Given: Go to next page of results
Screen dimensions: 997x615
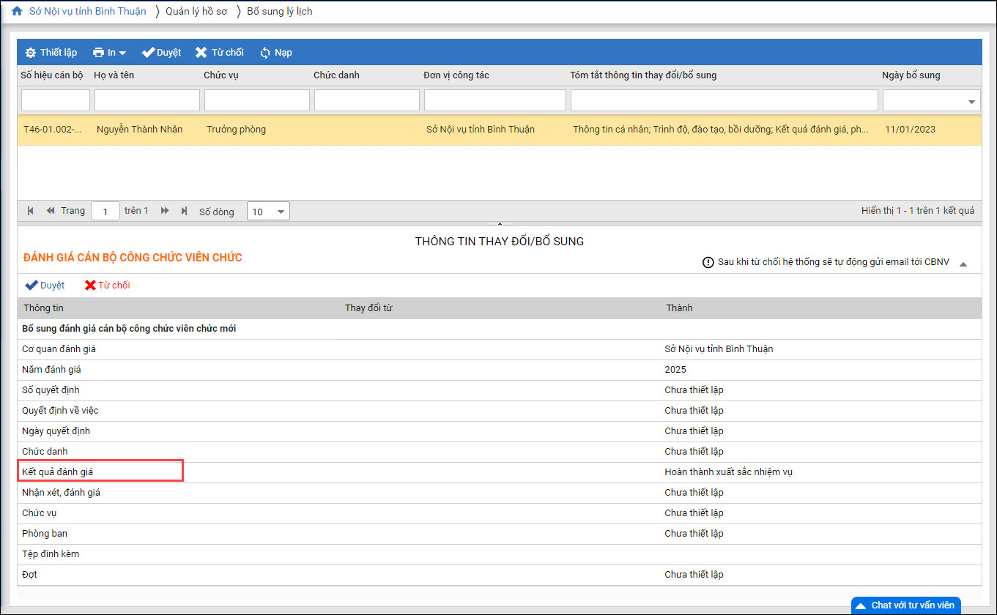Looking at the screenshot, I should [165, 211].
